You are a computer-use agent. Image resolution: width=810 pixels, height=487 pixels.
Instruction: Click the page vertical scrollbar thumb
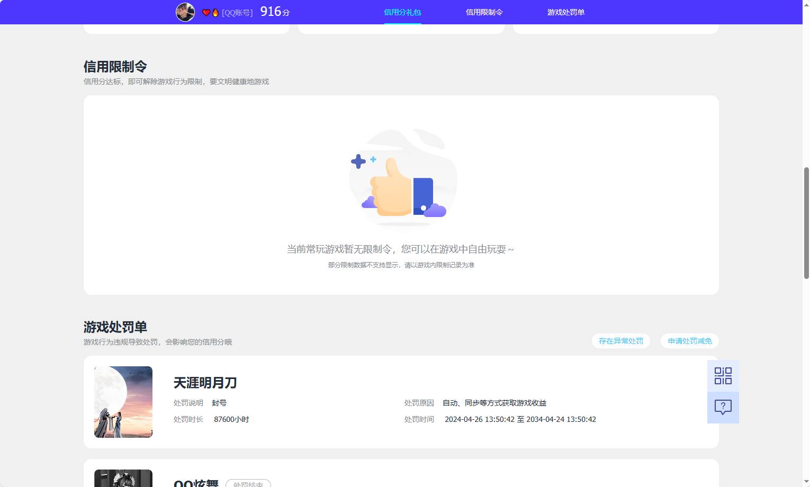point(806,222)
